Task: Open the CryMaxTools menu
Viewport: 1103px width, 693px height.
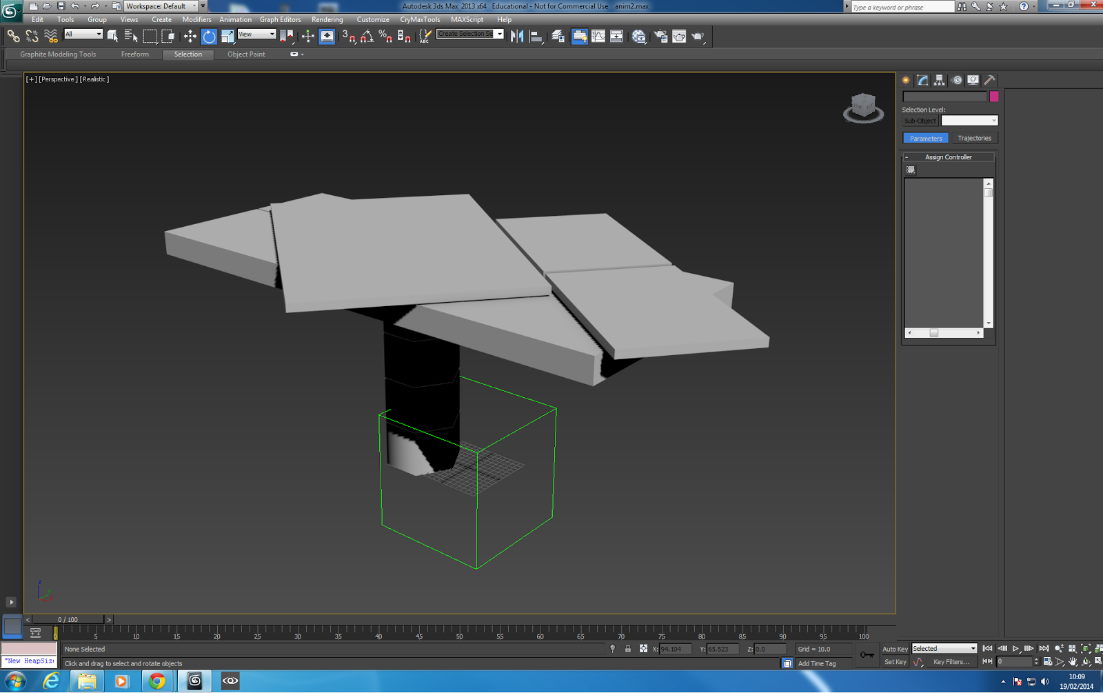Action: coord(420,19)
